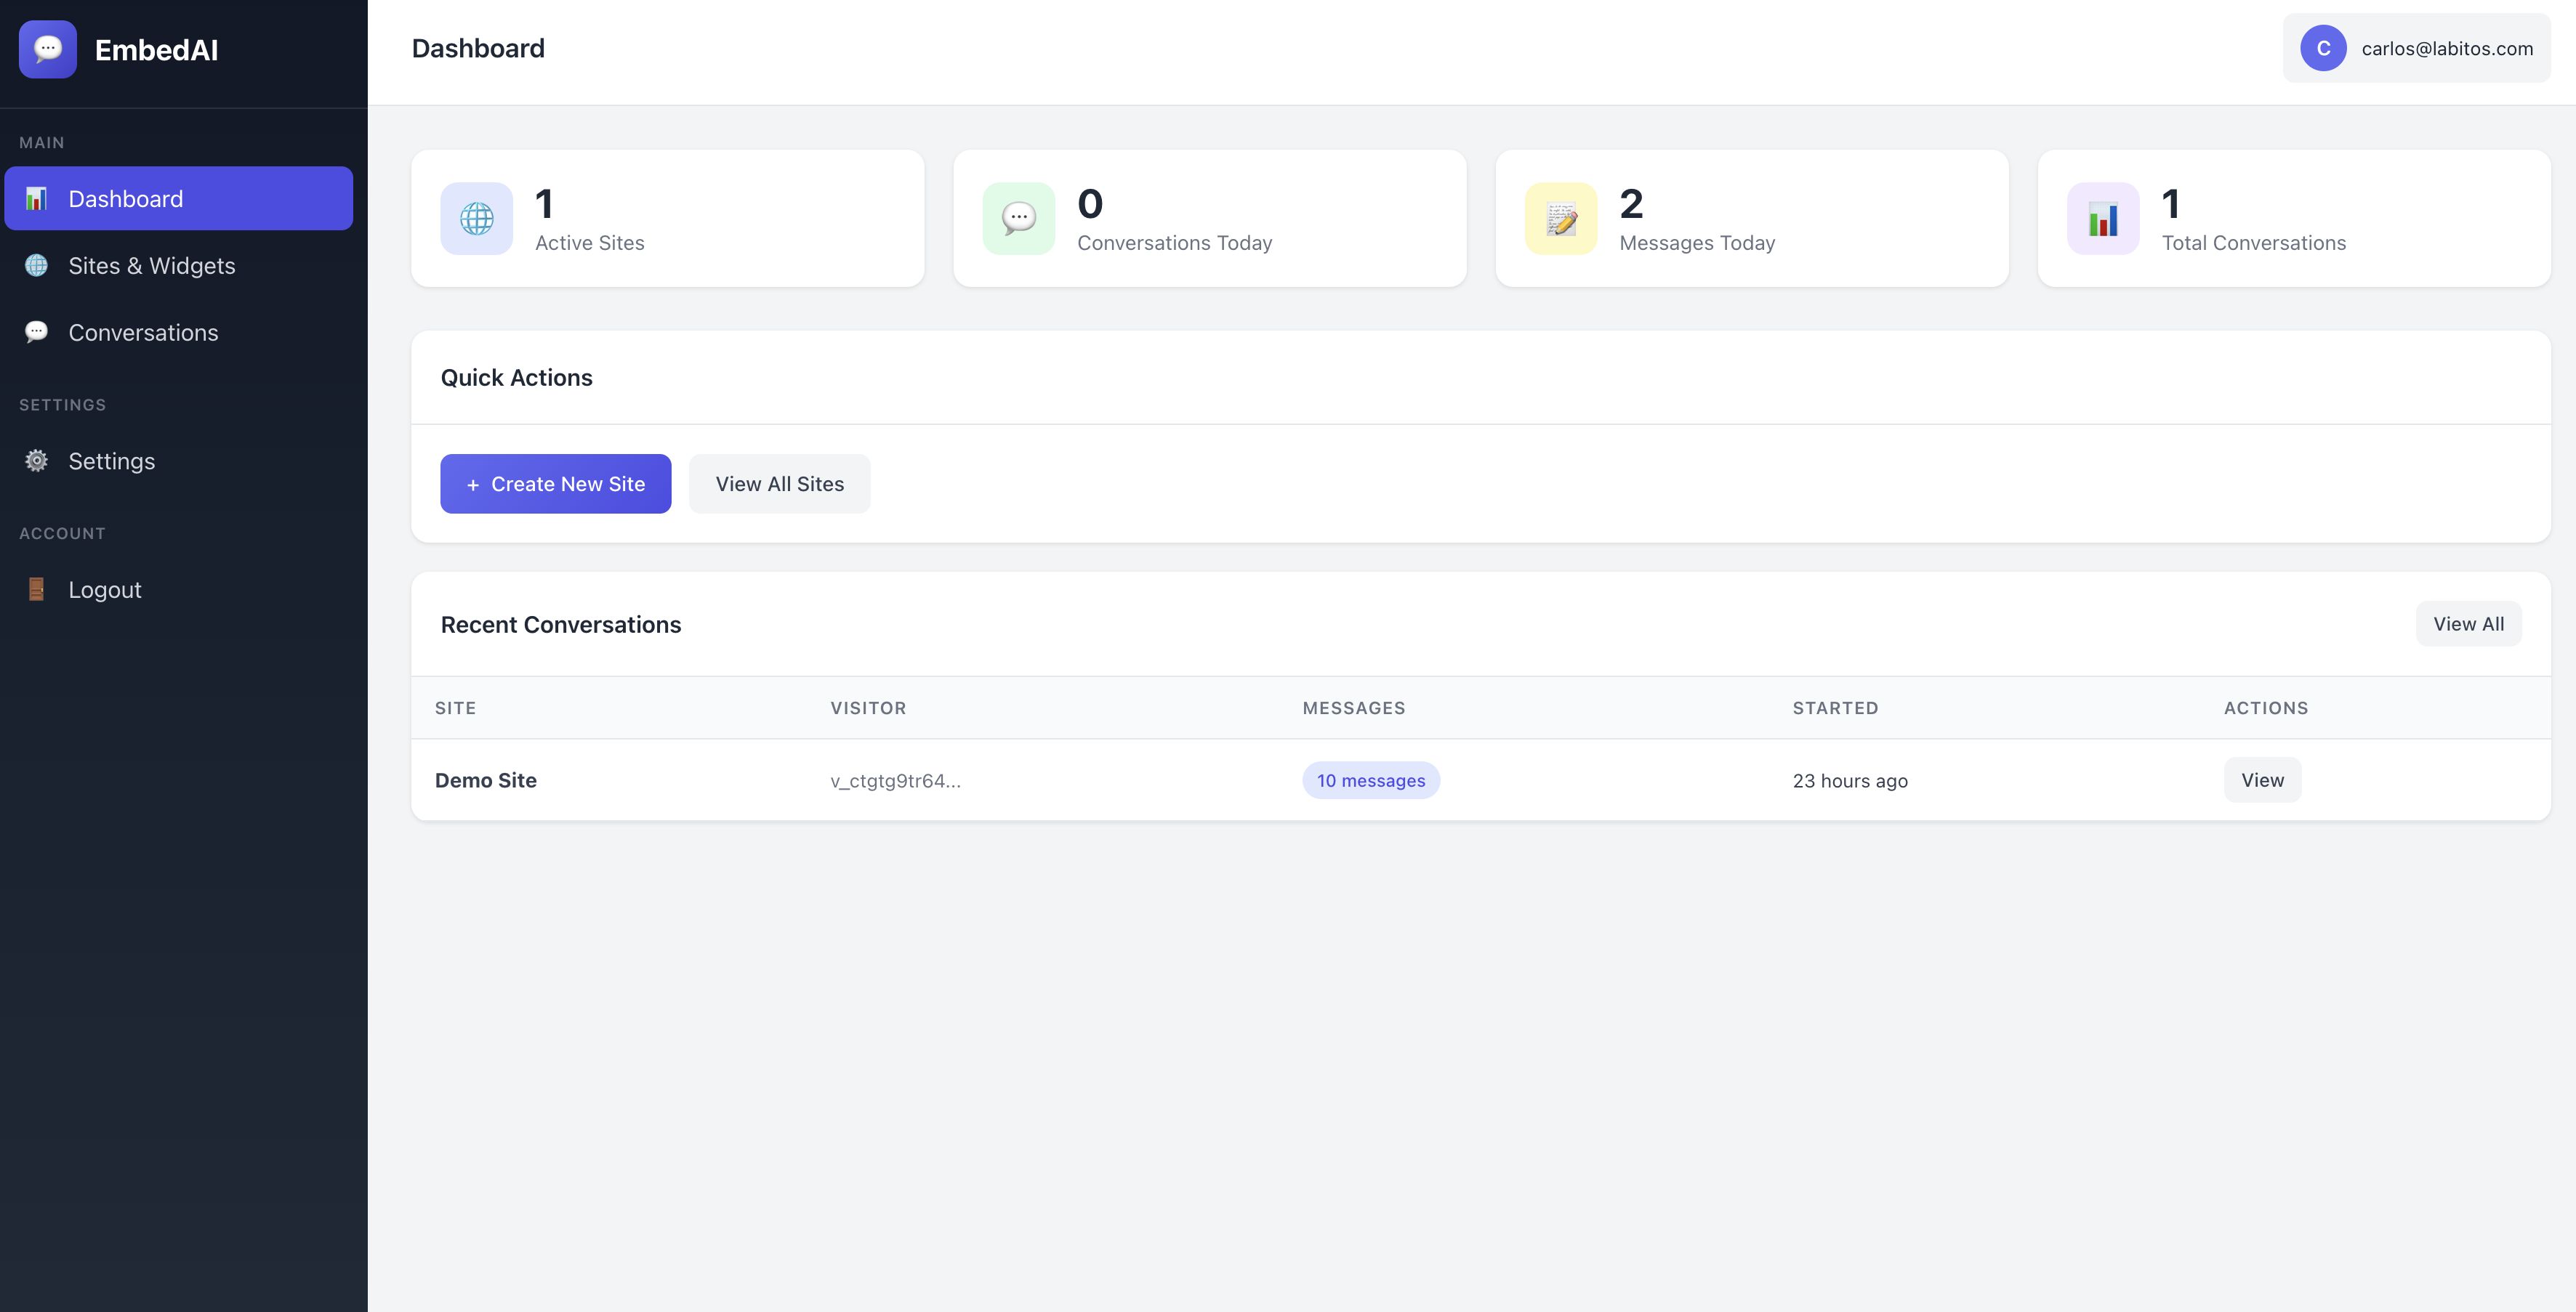Open the Dashboard menu item

click(178, 199)
